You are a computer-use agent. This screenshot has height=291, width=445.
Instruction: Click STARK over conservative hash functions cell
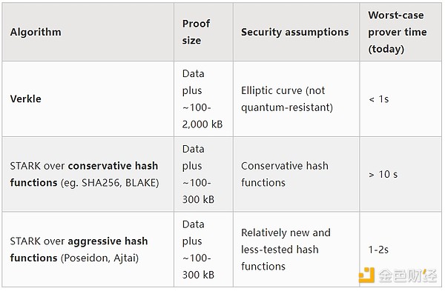(88, 174)
